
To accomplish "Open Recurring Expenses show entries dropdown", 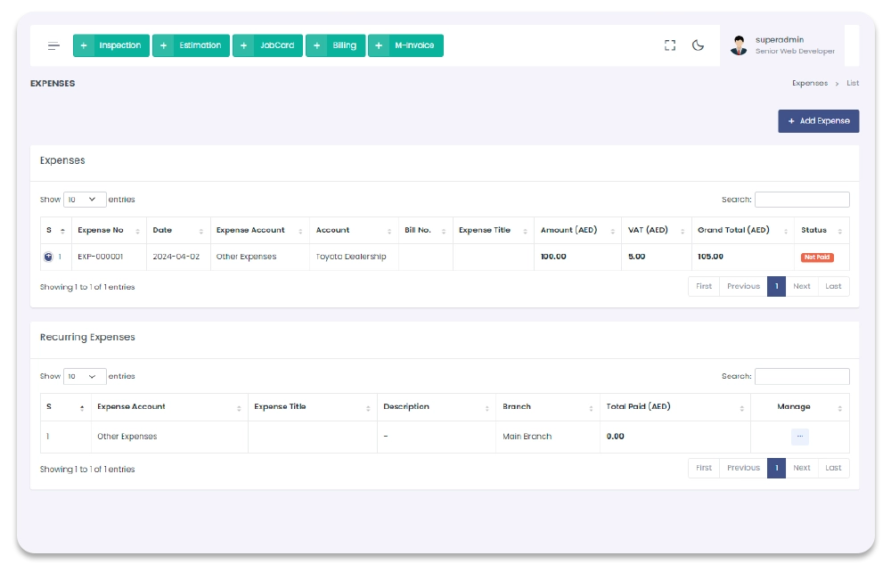I will point(85,376).
